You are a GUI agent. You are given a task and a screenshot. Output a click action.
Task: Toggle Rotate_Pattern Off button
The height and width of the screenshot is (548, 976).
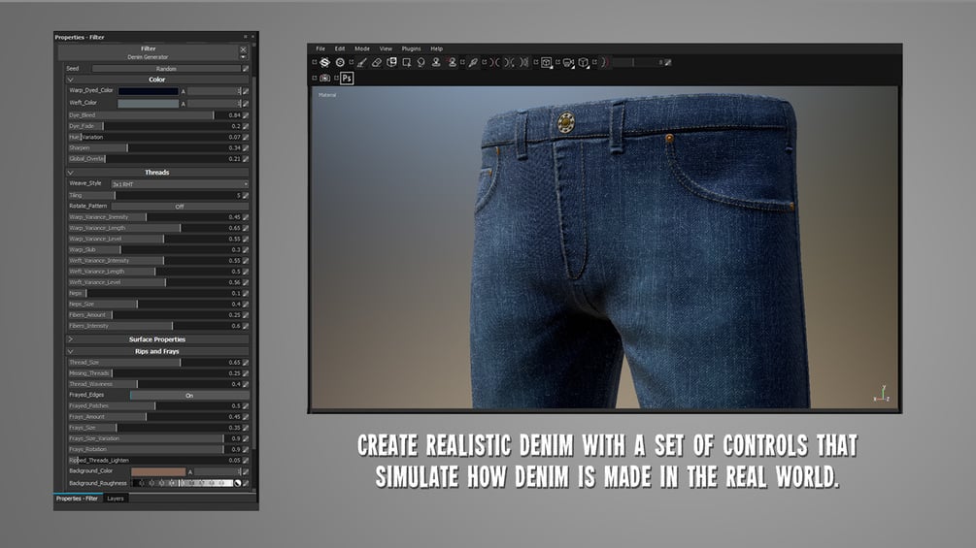tap(180, 207)
